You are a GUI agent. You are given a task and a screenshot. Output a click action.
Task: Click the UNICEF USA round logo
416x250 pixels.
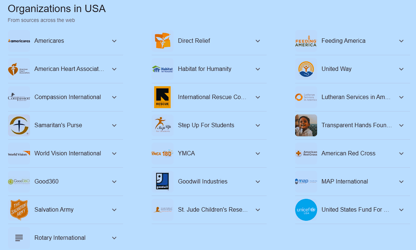pyautogui.click(x=306, y=210)
